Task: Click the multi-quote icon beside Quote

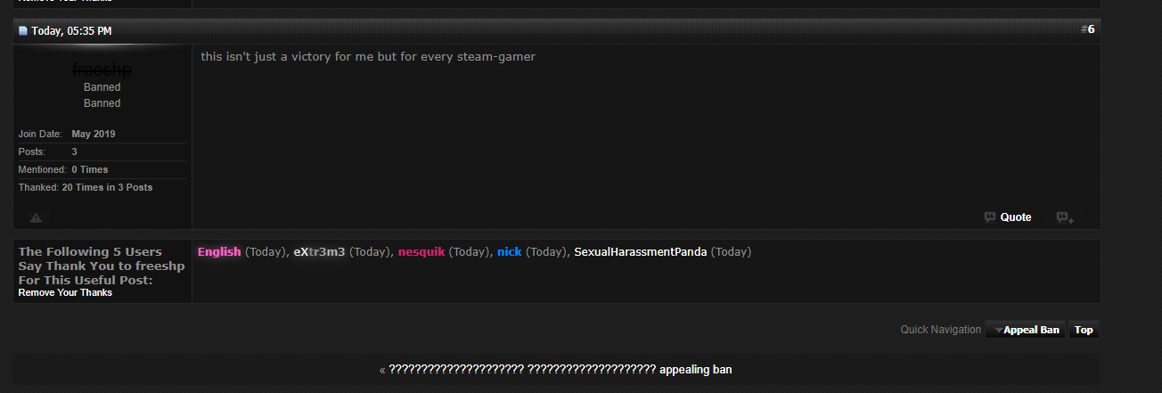Action: point(1065,217)
